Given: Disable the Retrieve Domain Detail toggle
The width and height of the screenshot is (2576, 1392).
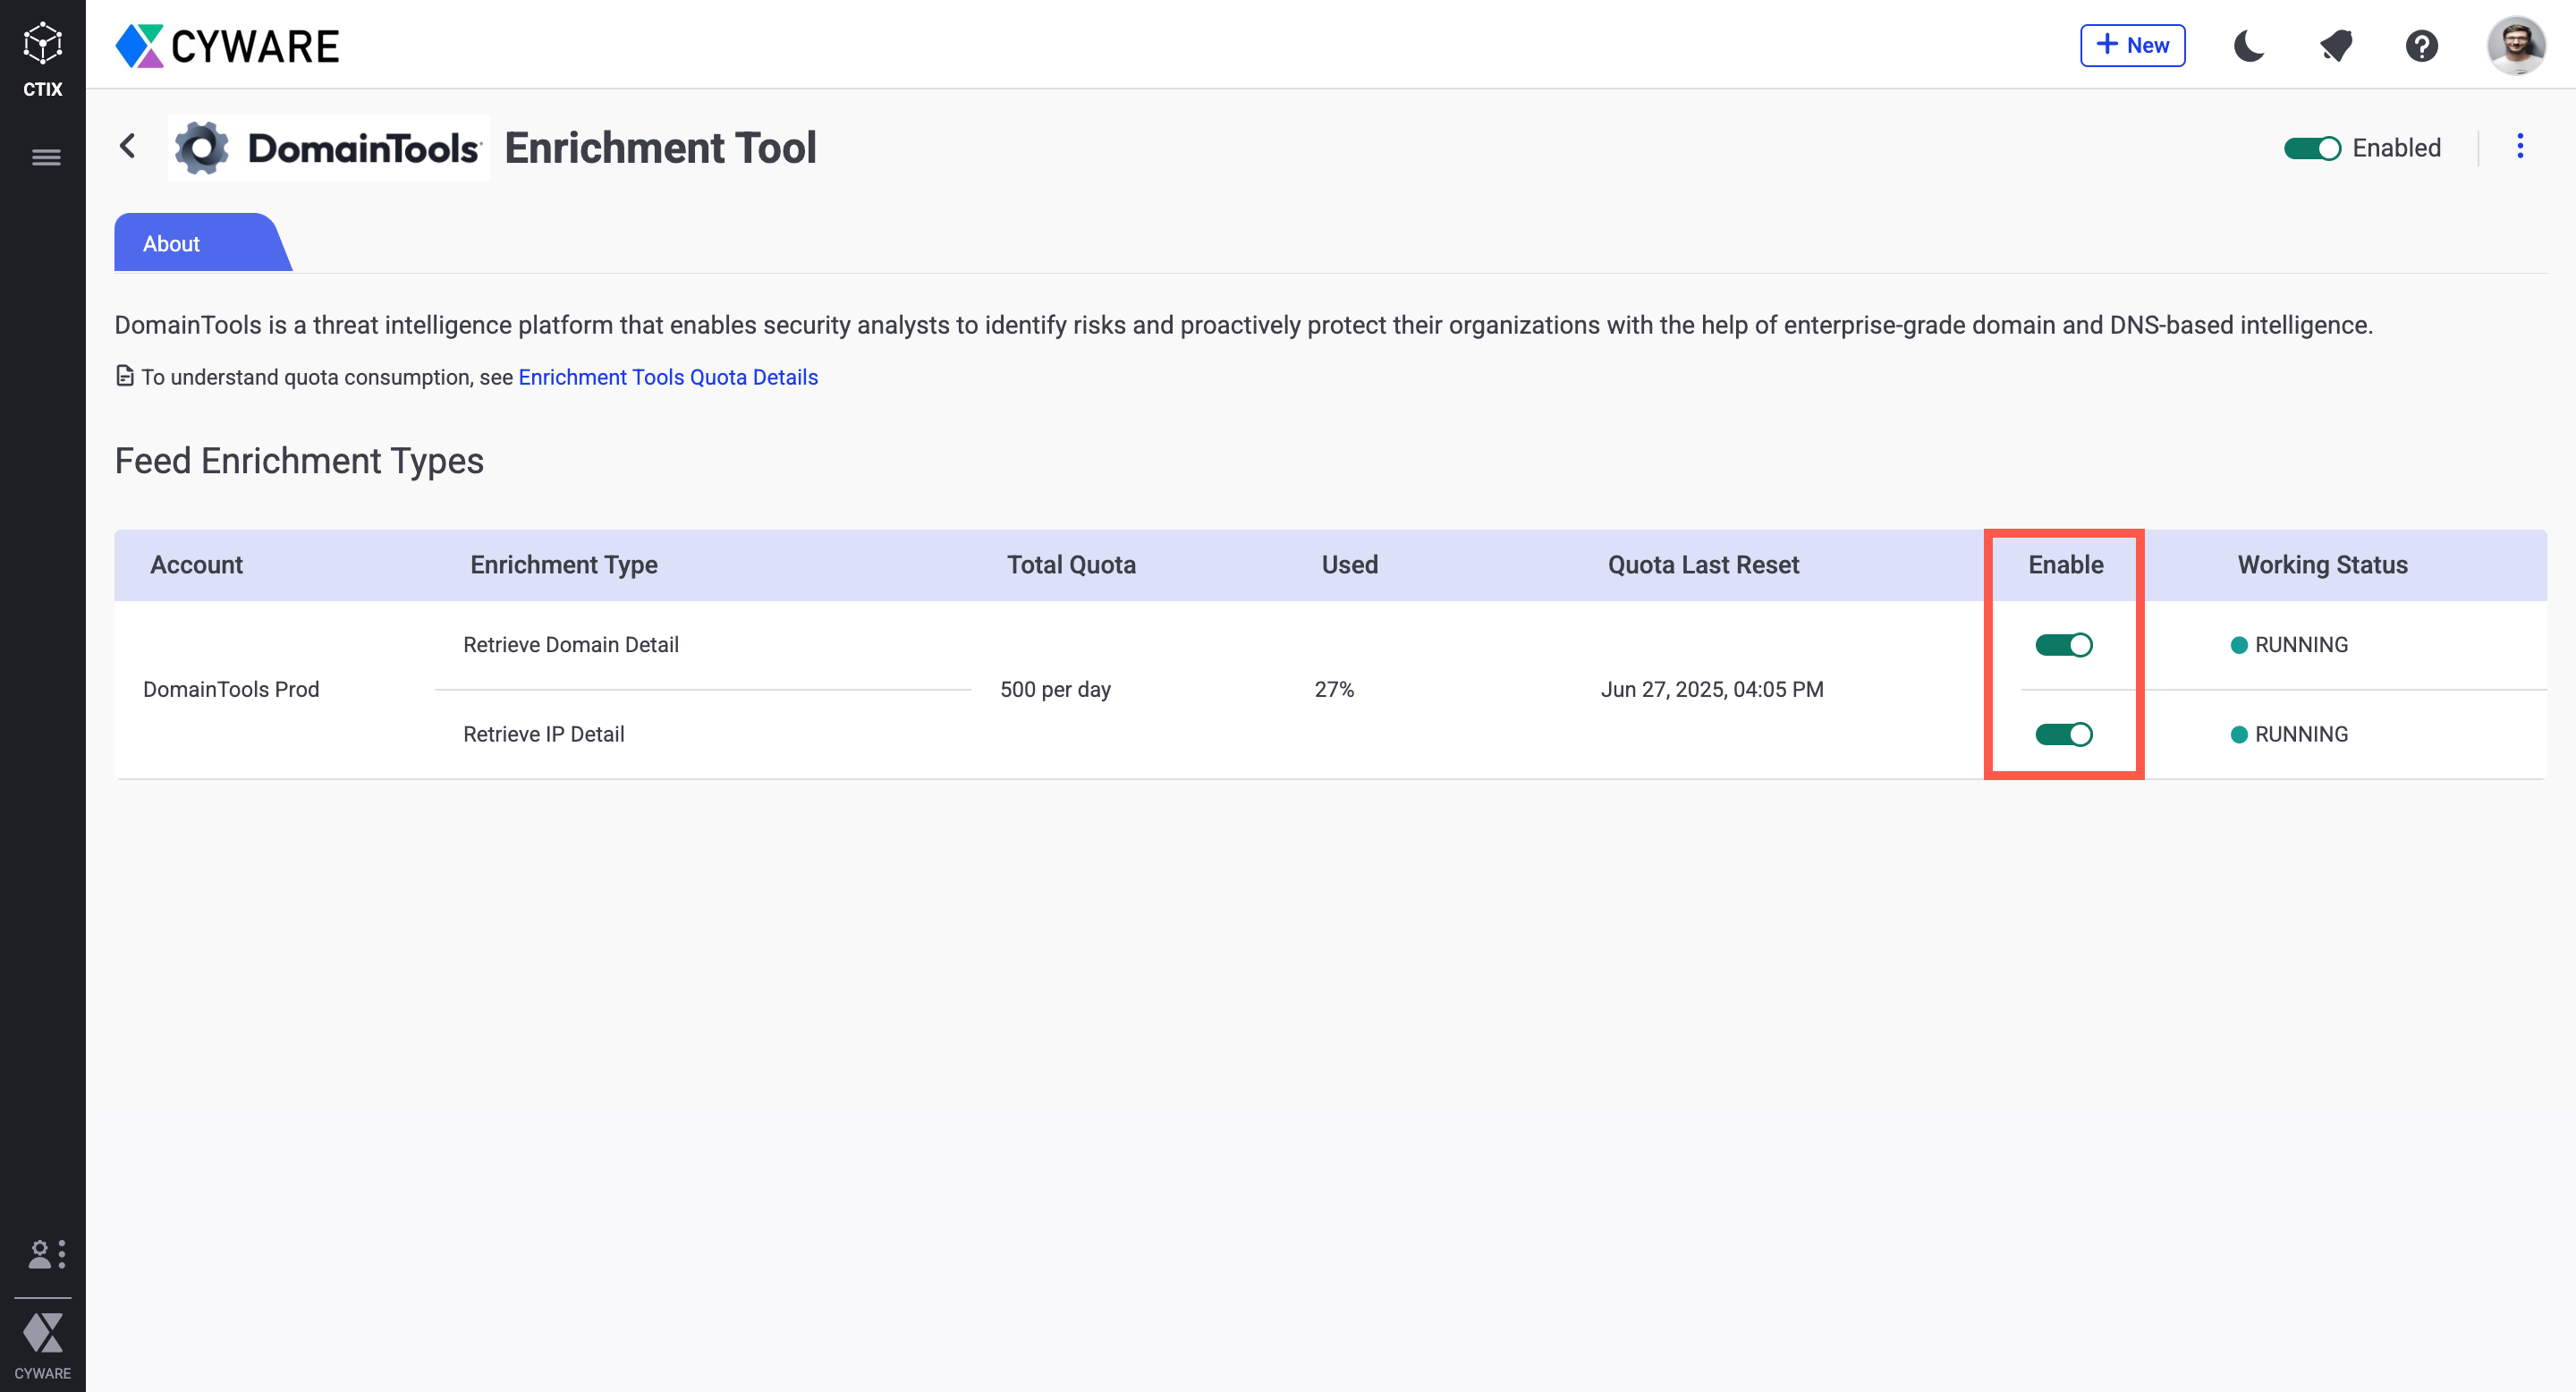Looking at the screenshot, I should pos(2063,645).
